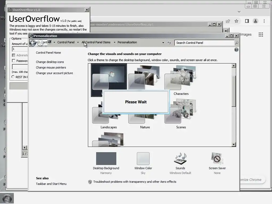Open Window Color Sky swatch
Image resolution: width=272 pixels, height=204 pixels.
point(143,159)
